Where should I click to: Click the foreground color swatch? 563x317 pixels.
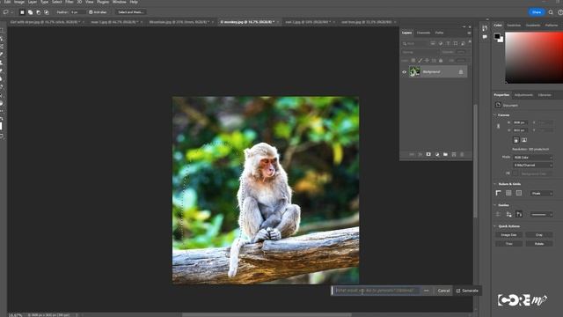(497, 35)
